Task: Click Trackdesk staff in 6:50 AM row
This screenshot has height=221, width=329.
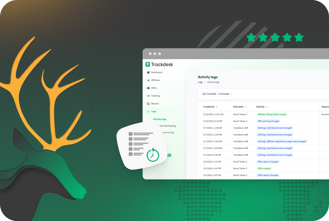Action: 241,155
